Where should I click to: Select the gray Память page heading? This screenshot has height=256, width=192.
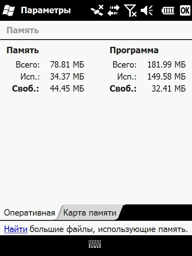click(23, 30)
